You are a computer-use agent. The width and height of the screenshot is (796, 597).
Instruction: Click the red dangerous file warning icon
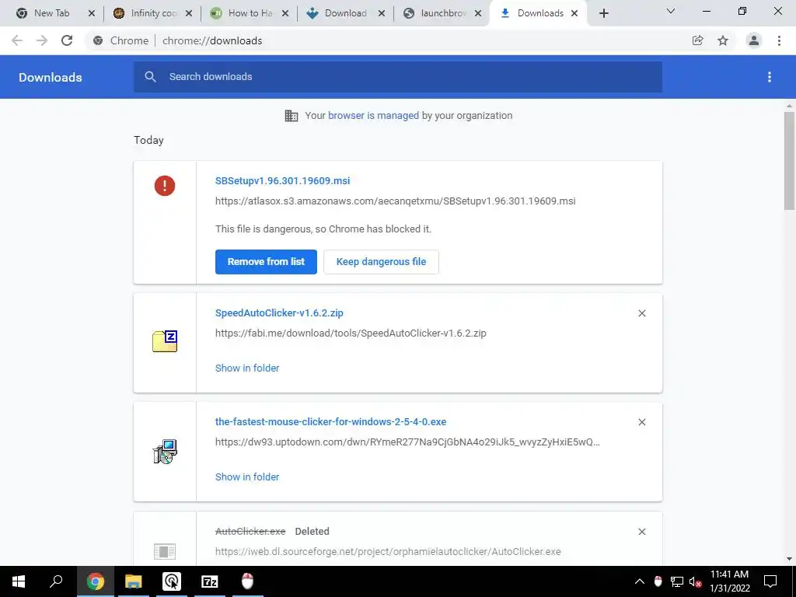[165, 186]
